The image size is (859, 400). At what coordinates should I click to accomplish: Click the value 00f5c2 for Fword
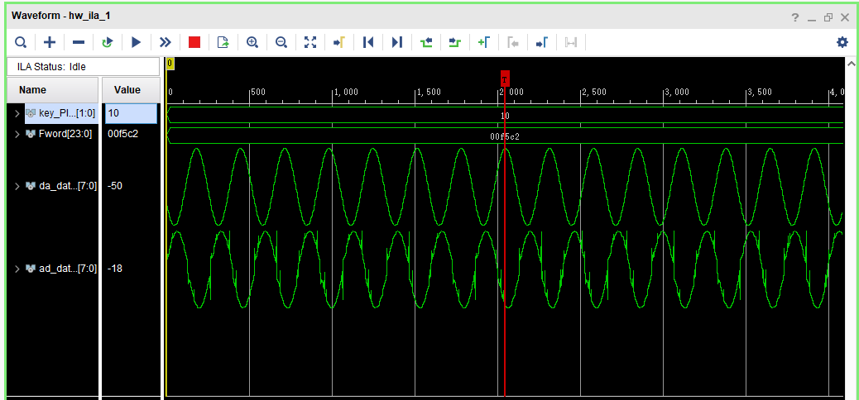122,134
